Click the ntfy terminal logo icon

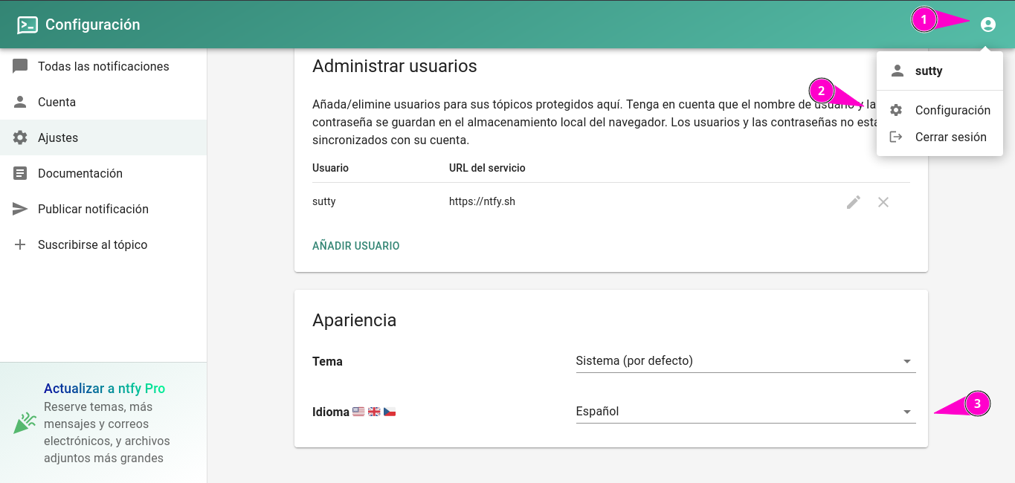28,25
